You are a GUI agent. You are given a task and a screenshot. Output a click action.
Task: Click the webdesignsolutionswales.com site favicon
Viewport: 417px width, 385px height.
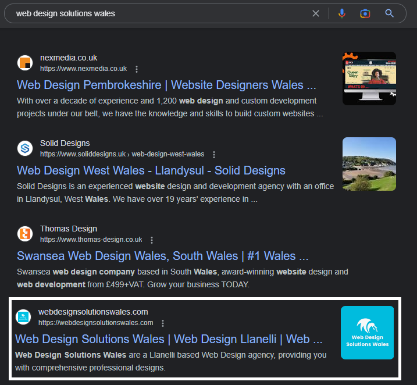pyautogui.click(x=23, y=317)
